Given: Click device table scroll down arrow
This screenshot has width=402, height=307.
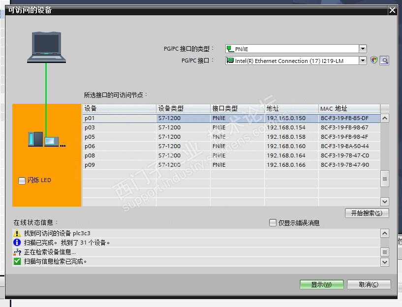Looking at the screenshot, I should (x=385, y=202).
